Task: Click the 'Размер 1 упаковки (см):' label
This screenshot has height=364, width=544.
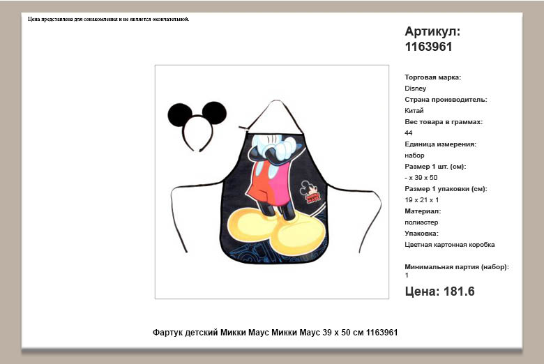Action: click(446, 189)
